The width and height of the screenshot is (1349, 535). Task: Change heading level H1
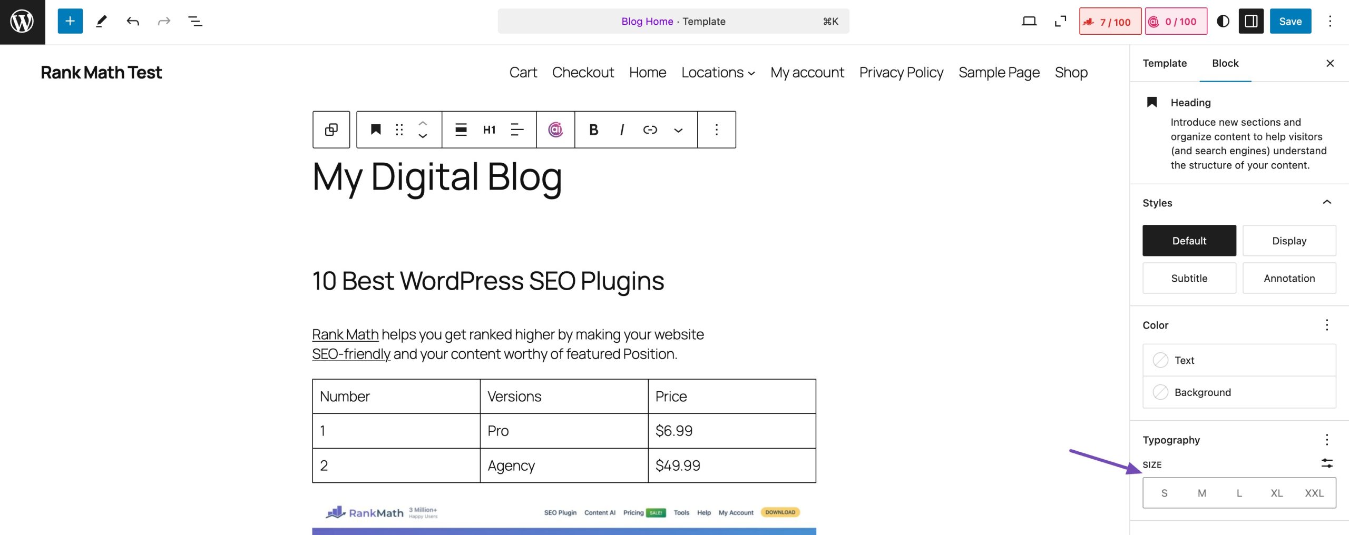click(490, 130)
